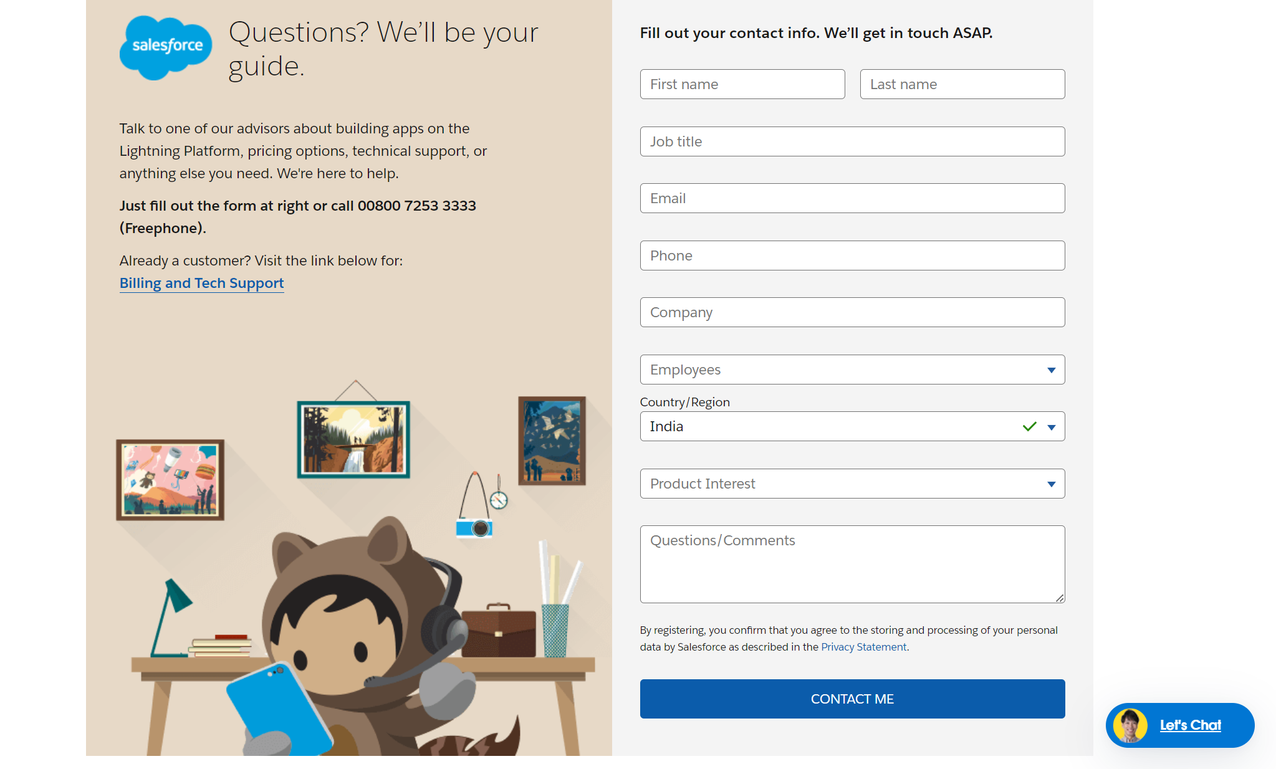Click the Salesforce cloud logo

[166, 47]
